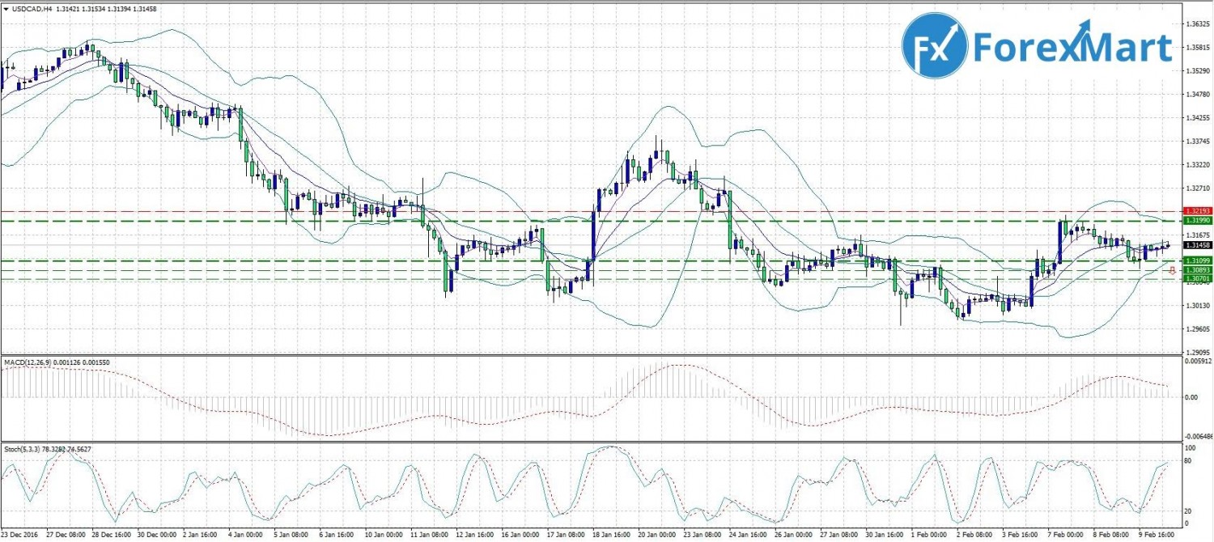Click the 18 Jan 16:00 time axis label
Image resolution: width=1214 pixels, height=542 pixels.
click(x=612, y=535)
